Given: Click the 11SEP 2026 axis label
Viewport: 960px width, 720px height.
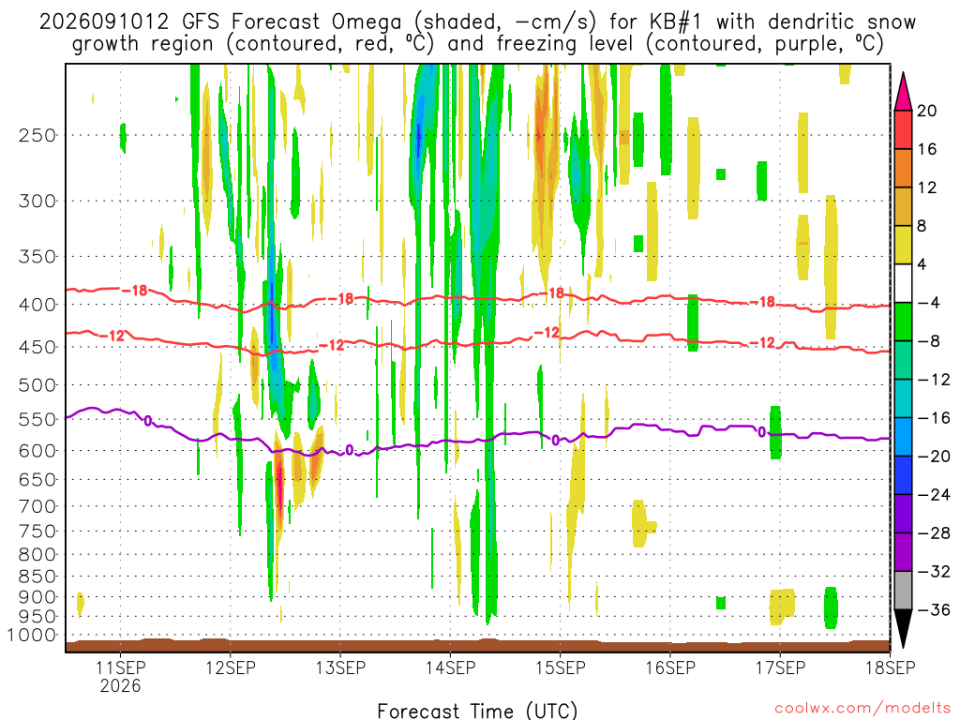Looking at the screenshot, I should [120, 676].
